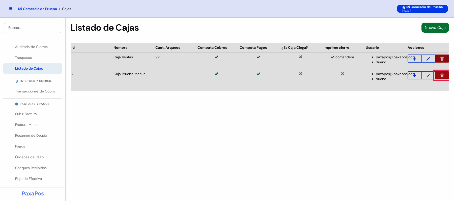This screenshot has height=201, width=454.
Task: Open the hamburger sidebar menu
Action: click(11, 9)
